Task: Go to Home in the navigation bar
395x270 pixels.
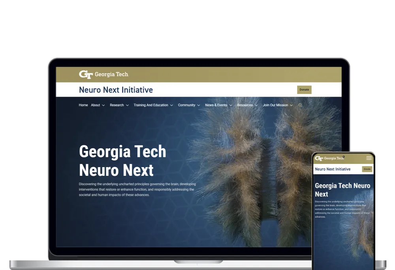Action: tap(83, 105)
